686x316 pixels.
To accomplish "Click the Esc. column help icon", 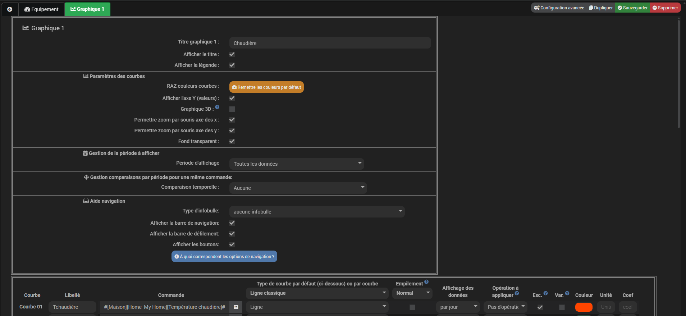I will click(x=545, y=293).
